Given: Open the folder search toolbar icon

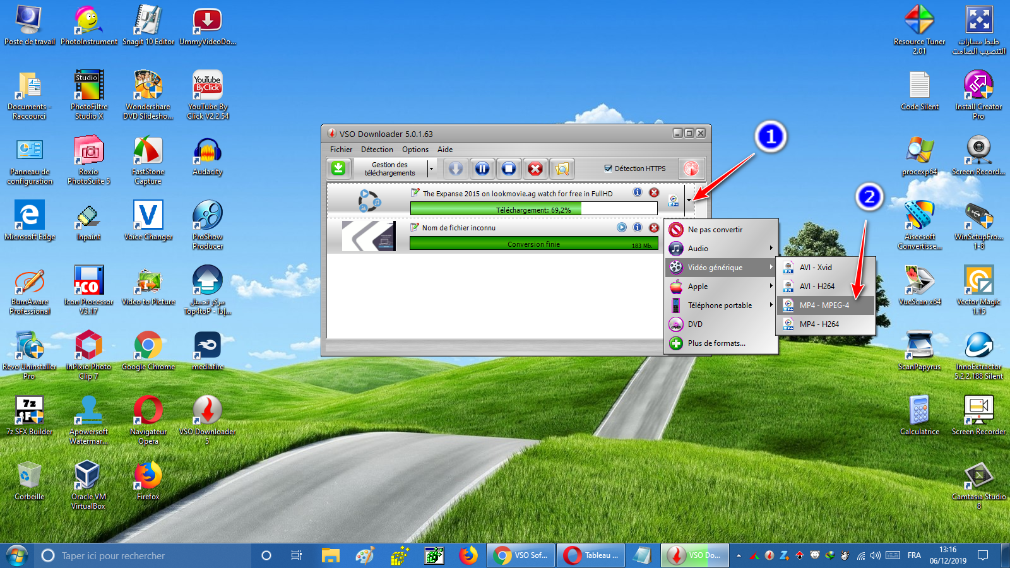Looking at the screenshot, I should tap(562, 169).
